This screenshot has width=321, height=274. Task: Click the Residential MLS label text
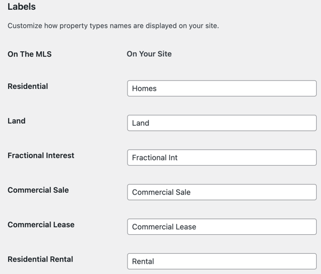tap(28, 87)
